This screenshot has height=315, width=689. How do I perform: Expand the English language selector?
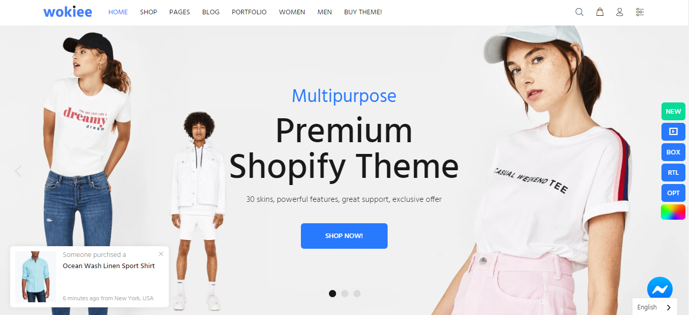[x=655, y=307]
